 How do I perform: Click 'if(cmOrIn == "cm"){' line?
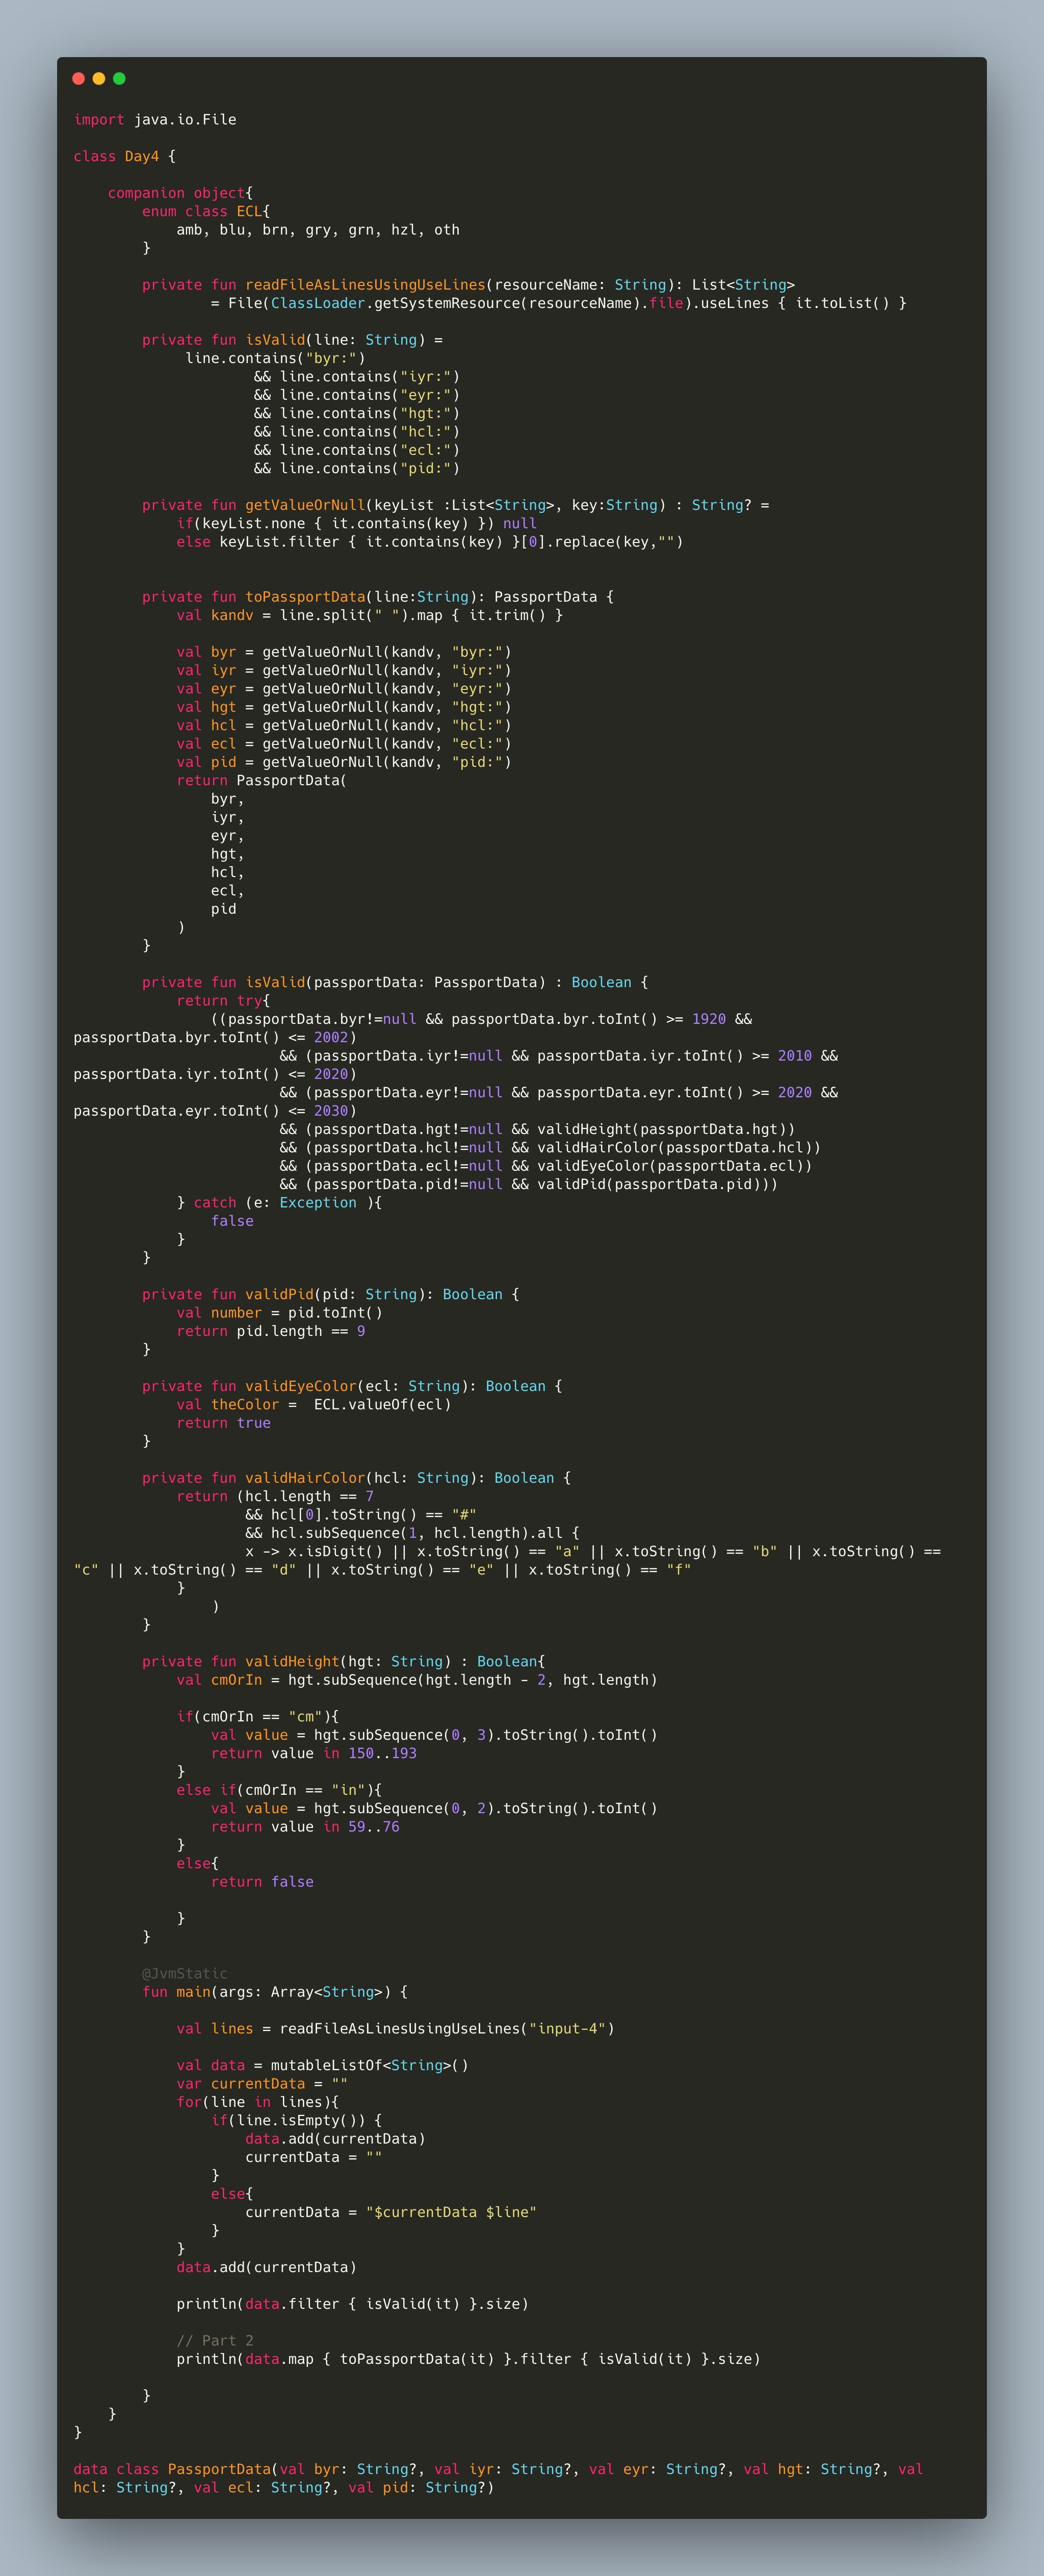click(x=258, y=1717)
